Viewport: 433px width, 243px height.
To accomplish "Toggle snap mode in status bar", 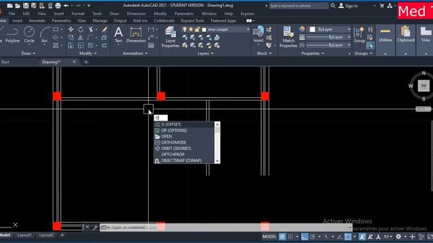I will 290,237.
